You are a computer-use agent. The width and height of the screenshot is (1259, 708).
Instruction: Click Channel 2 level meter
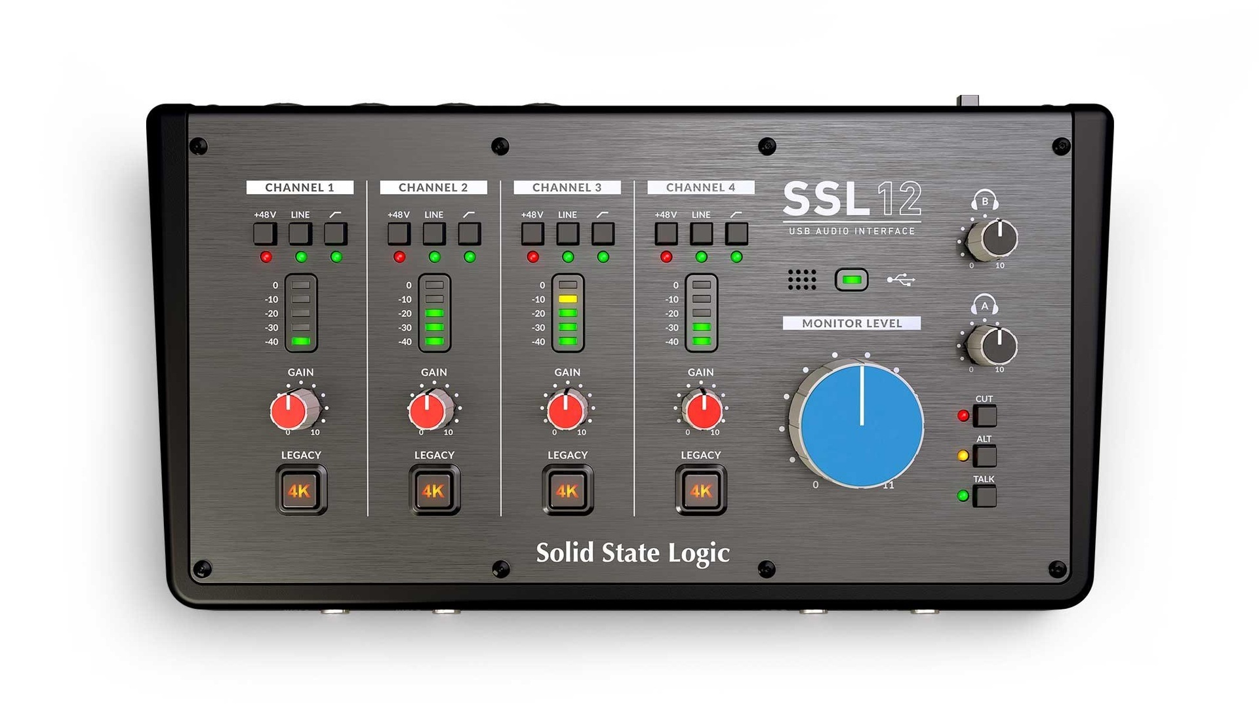(434, 313)
